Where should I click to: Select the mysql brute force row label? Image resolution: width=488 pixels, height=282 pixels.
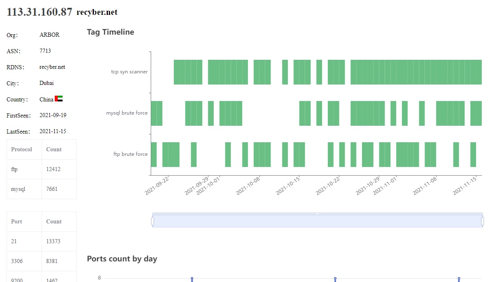(x=127, y=113)
